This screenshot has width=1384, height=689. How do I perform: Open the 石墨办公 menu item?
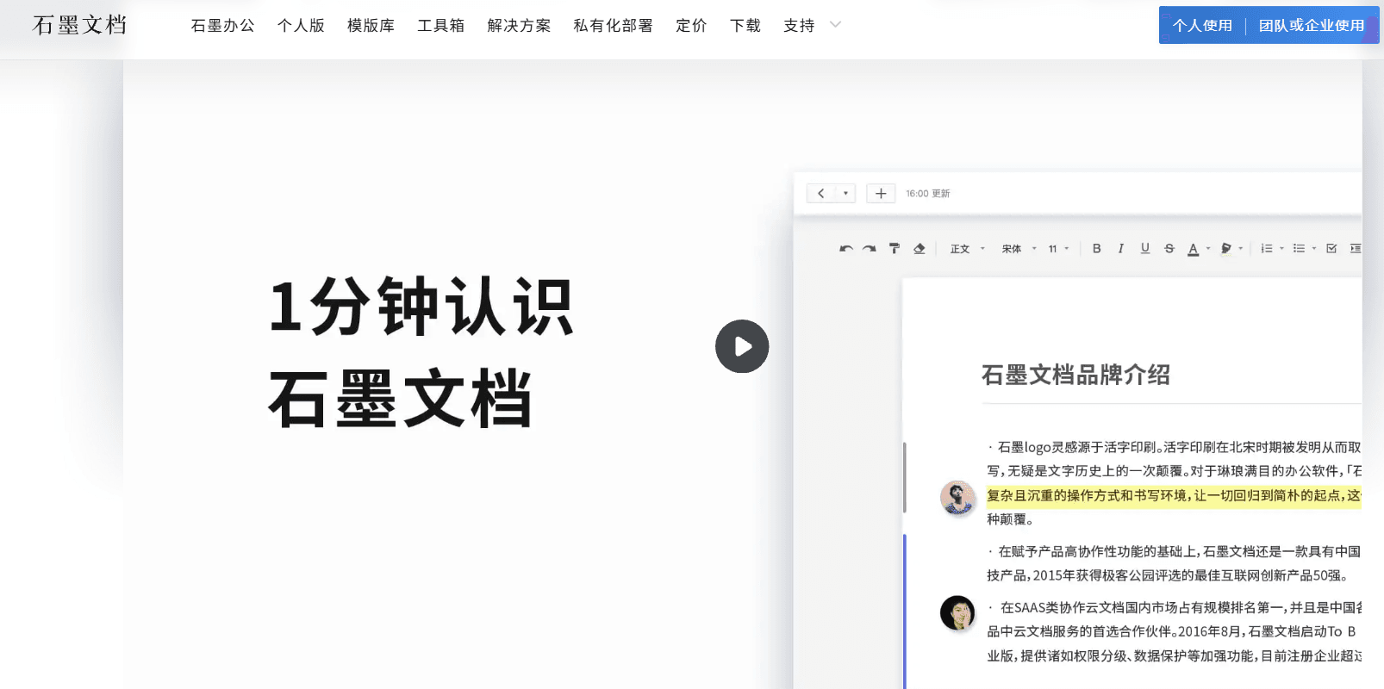click(222, 26)
